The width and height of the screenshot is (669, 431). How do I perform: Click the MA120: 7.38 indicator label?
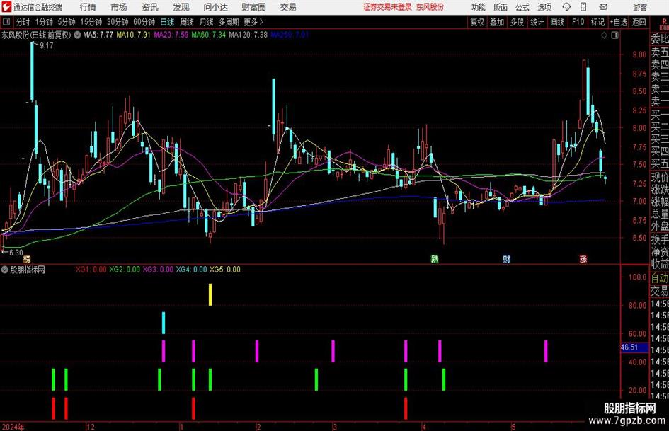248,35
